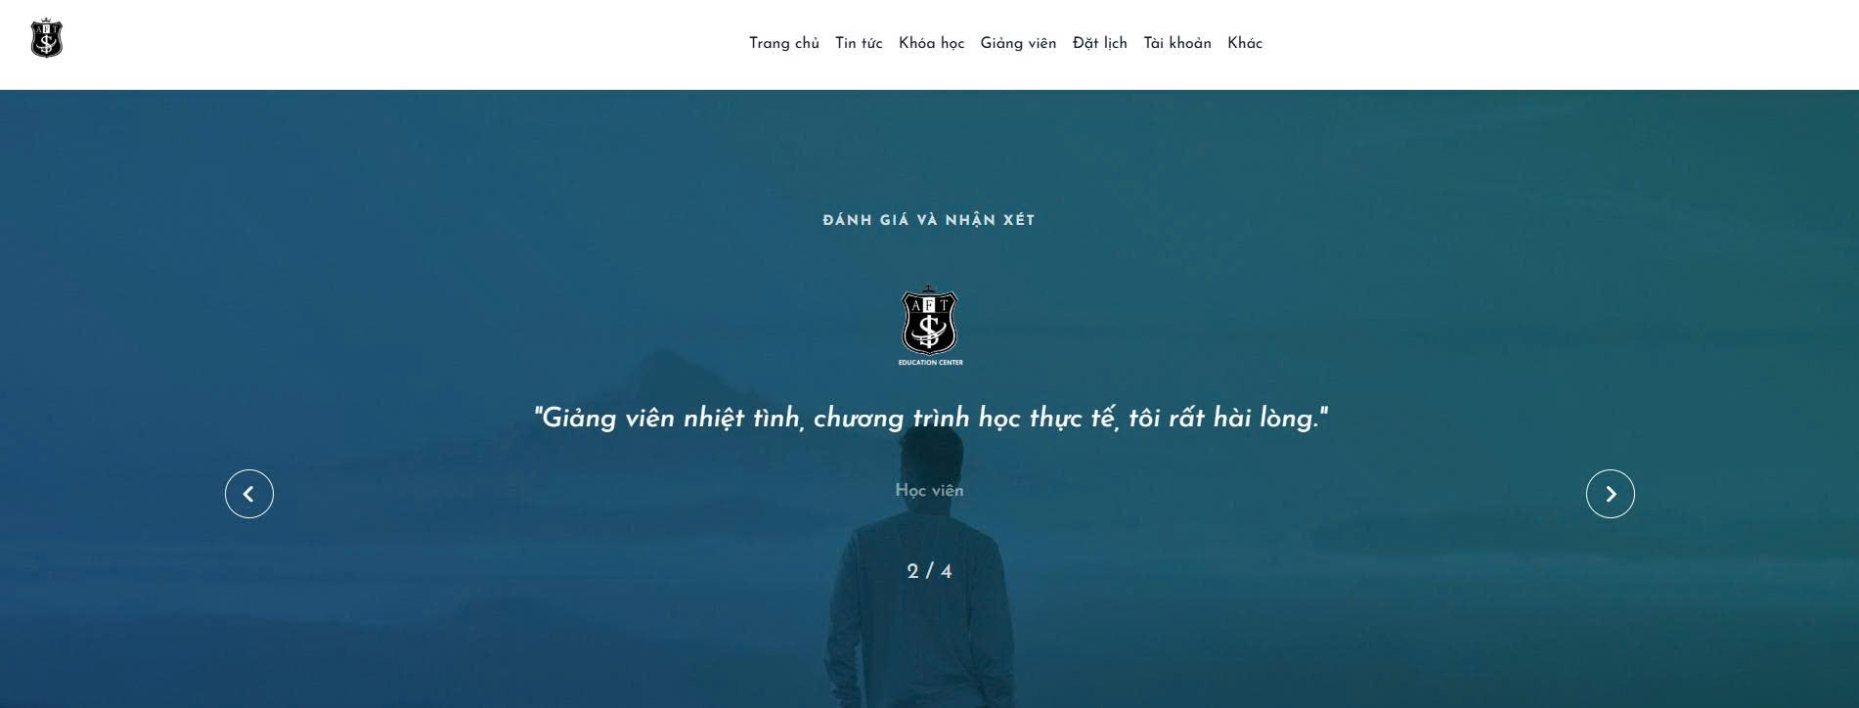Expand the Khóa học menu
Image resolution: width=1859 pixels, height=708 pixels.
(x=931, y=43)
